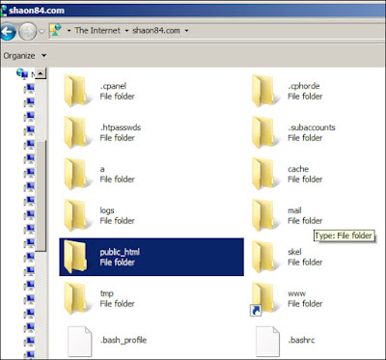
Task: Select the top network root tree node
Action: (22, 73)
